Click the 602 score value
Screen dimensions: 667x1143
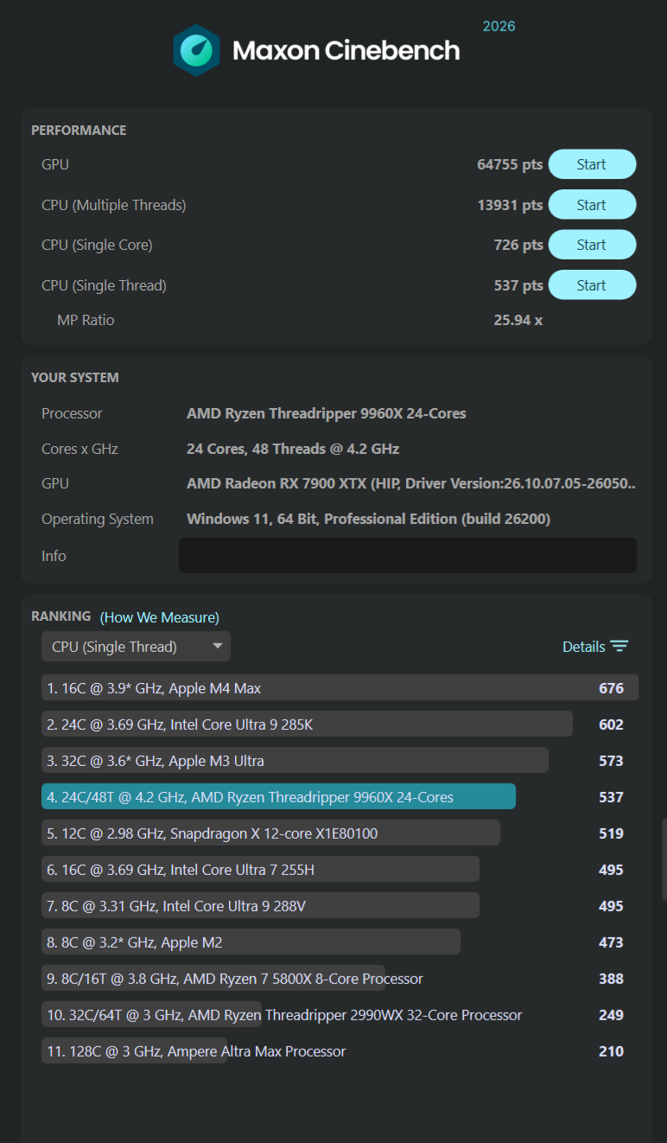click(x=611, y=725)
